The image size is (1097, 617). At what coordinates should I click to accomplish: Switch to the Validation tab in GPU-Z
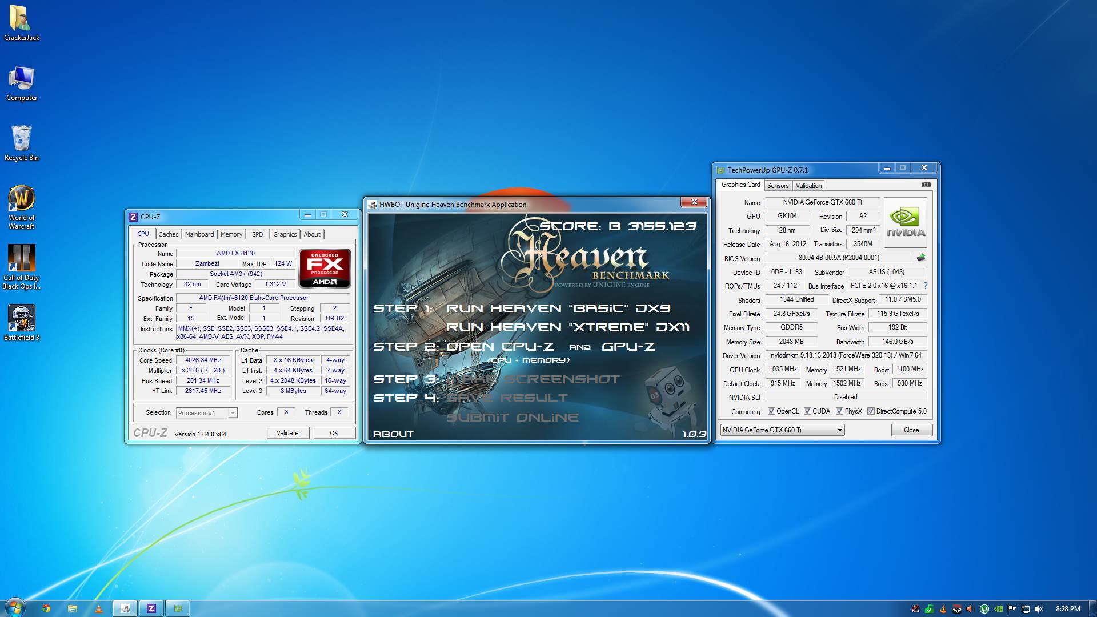[x=808, y=186]
